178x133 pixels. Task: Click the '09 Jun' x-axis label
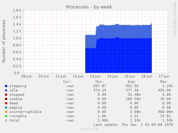pyautogui.click(x=27, y=76)
